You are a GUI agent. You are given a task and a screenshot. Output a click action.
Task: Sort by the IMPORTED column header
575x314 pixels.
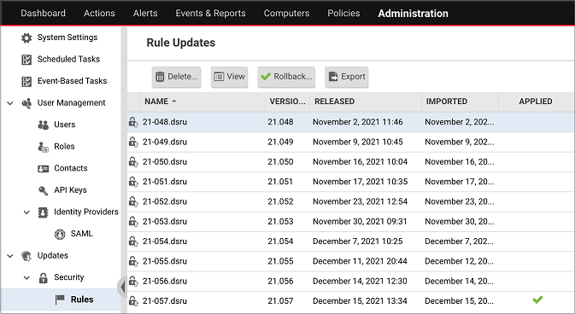[460, 102]
